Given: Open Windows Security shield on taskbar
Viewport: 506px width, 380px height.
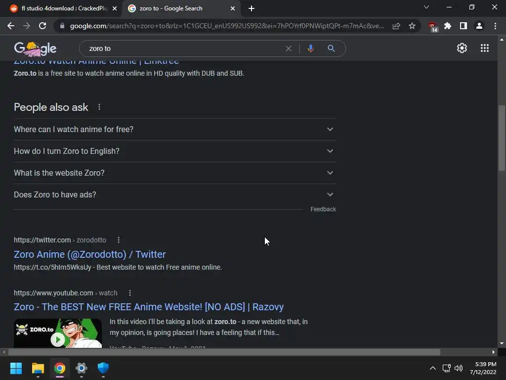Looking at the screenshot, I should 103,368.
